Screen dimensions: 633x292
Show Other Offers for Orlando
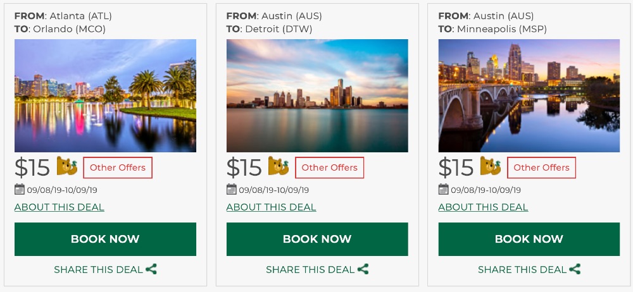(118, 167)
